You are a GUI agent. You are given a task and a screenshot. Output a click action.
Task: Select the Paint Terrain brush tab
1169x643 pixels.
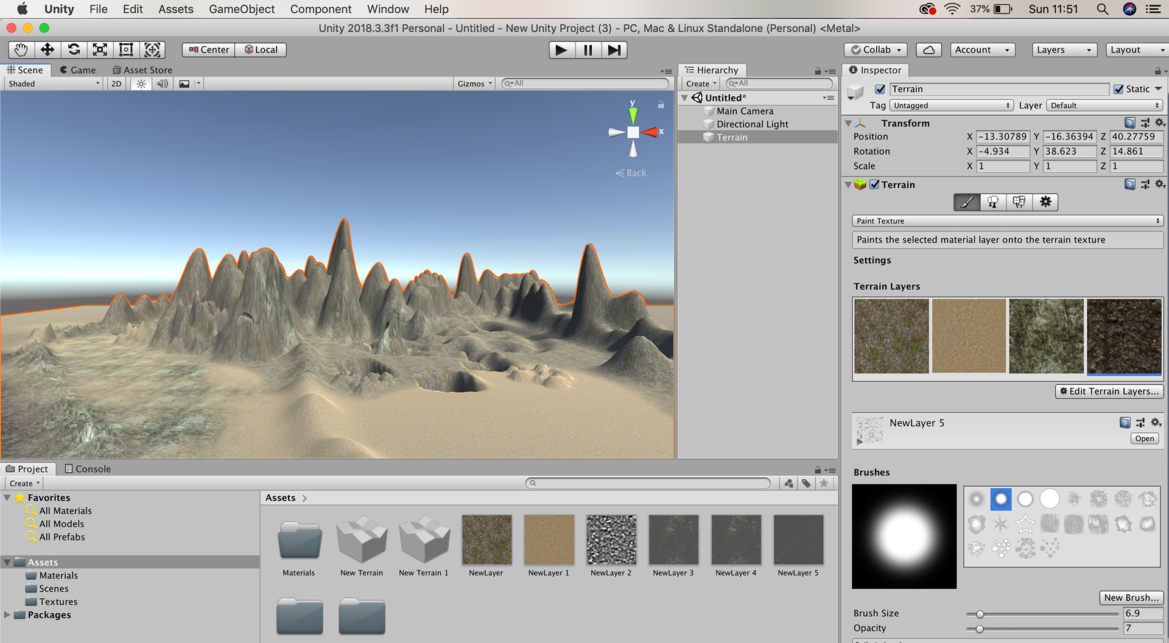point(967,202)
